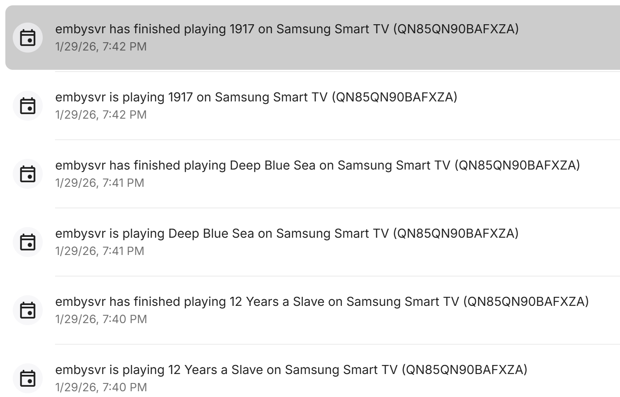Select 'has finished playing 12 Years a Slave' entry

click(322, 302)
